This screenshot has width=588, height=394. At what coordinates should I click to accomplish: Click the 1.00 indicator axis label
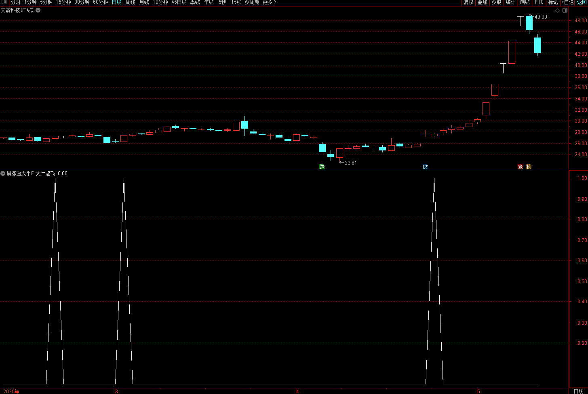[x=582, y=178]
